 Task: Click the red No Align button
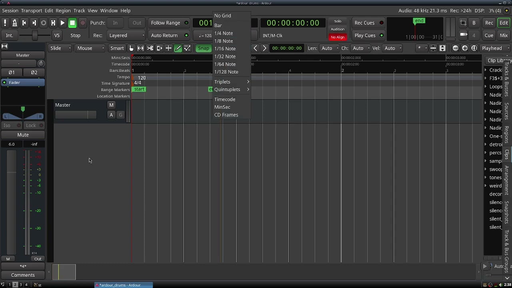(338, 37)
